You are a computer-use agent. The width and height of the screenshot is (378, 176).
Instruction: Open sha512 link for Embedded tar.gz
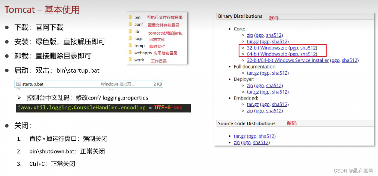[280, 104]
